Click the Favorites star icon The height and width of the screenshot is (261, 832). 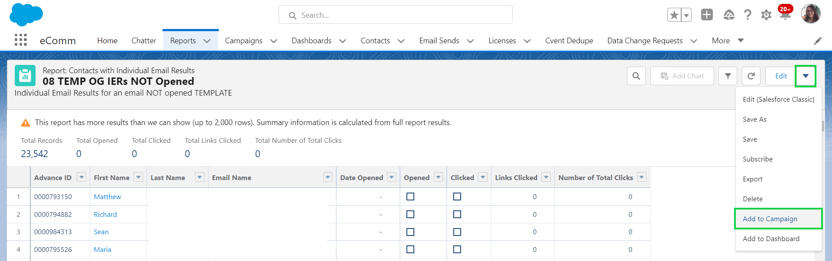674,15
